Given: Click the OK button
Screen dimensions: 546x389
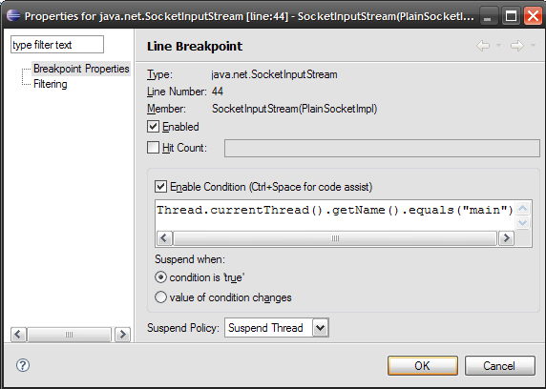Looking at the screenshot, I should click(422, 366).
